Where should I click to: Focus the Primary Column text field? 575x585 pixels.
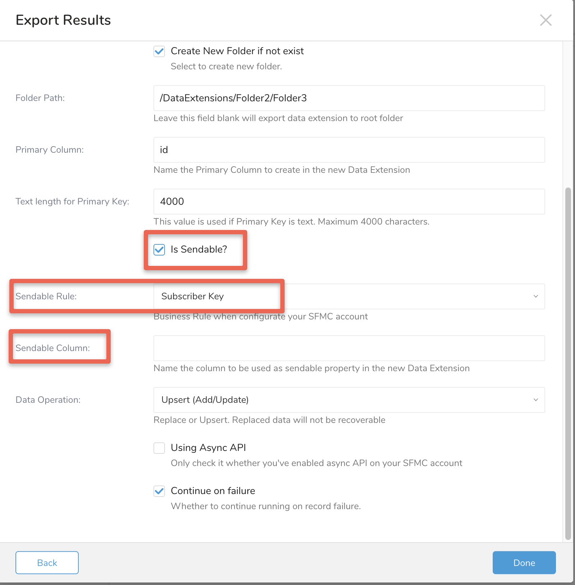click(x=349, y=150)
